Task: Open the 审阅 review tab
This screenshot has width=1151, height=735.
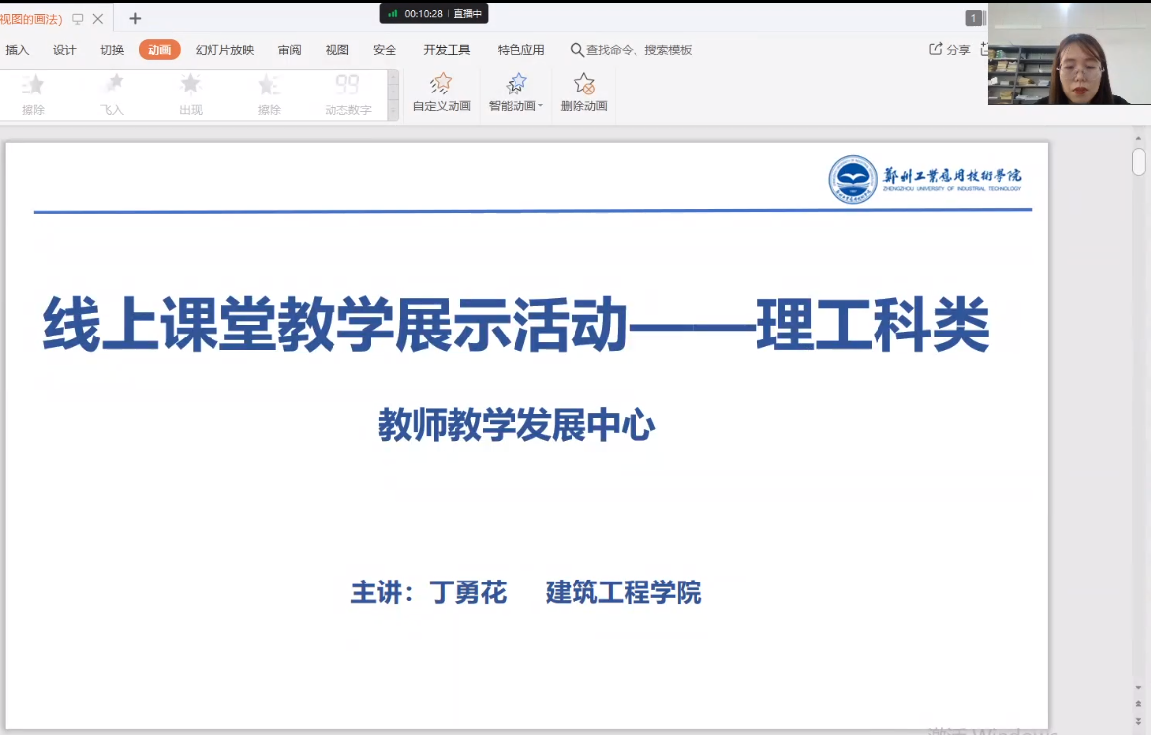Action: pyautogui.click(x=289, y=50)
